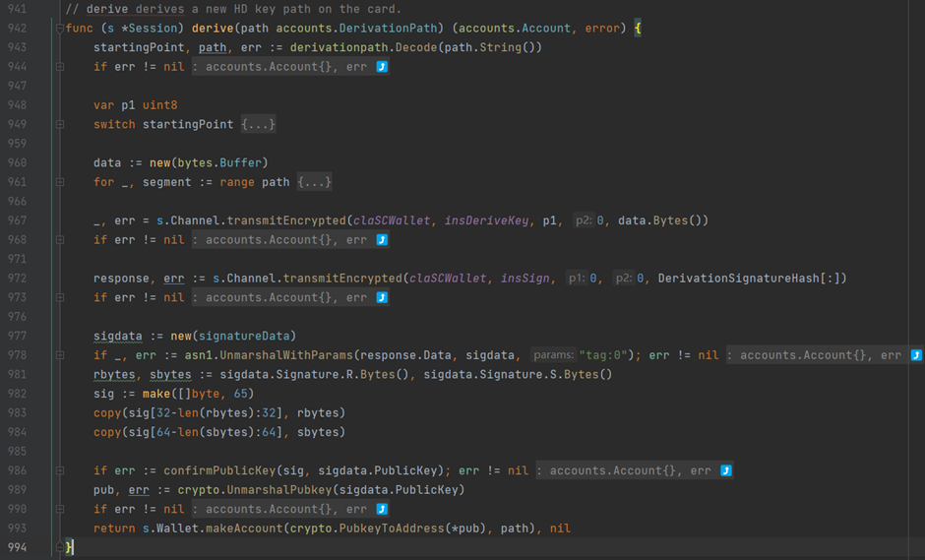Click 'DerivationSignatureHash' on line 972
The width and height of the screenshot is (925, 560).
click(739, 279)
